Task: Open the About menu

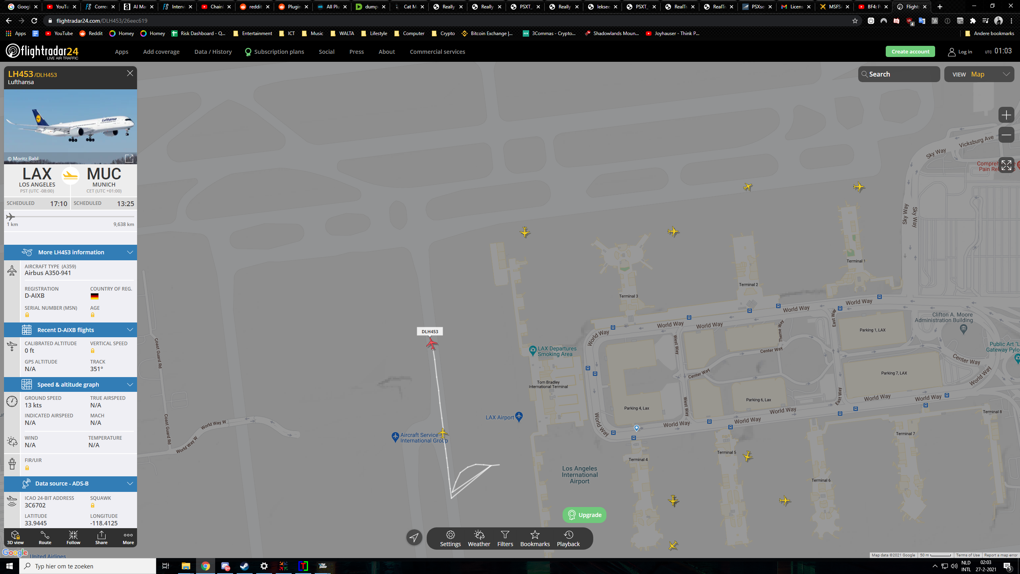Action: point(387,52)
